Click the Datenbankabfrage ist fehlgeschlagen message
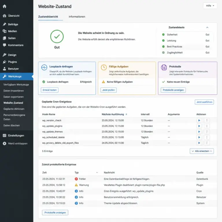This screenshot has height=222, width=222. [127, 179]
